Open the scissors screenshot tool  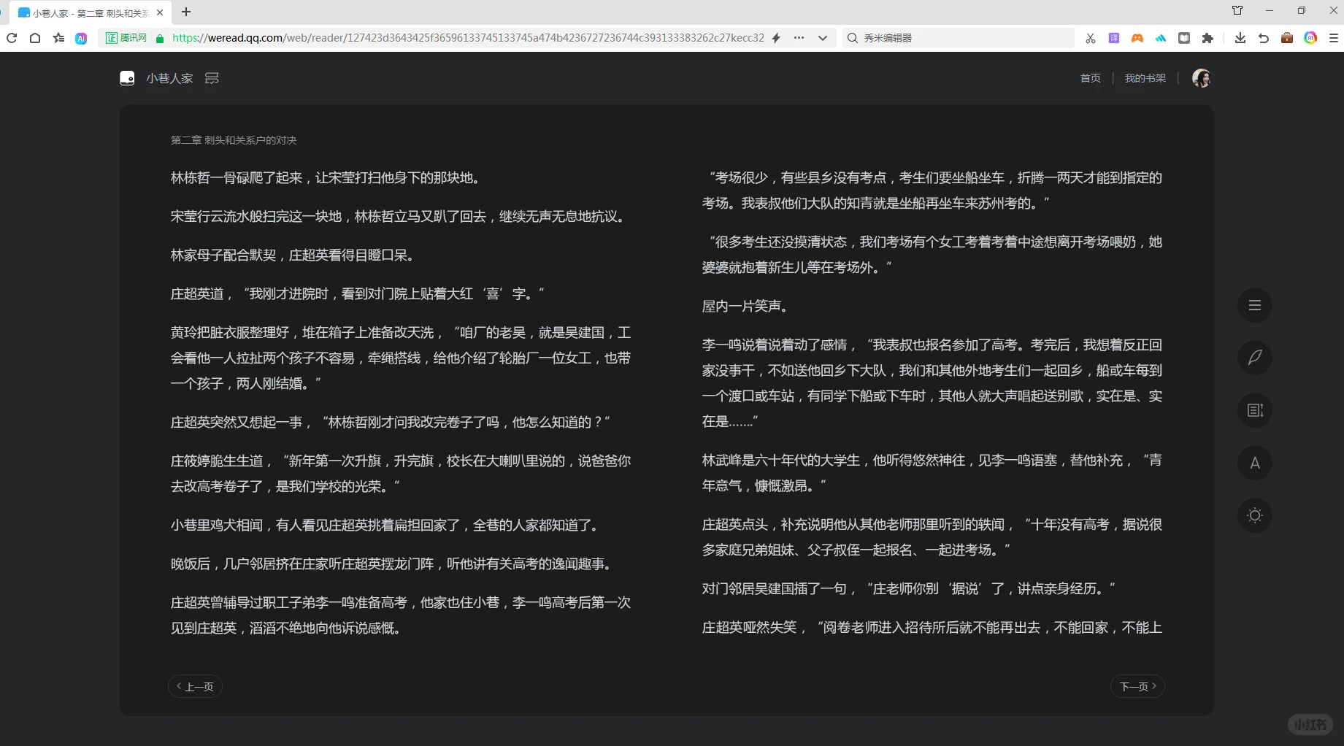(1091, 38)
